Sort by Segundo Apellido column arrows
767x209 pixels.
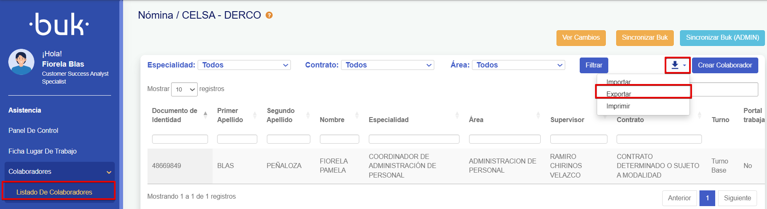(308, 115)
